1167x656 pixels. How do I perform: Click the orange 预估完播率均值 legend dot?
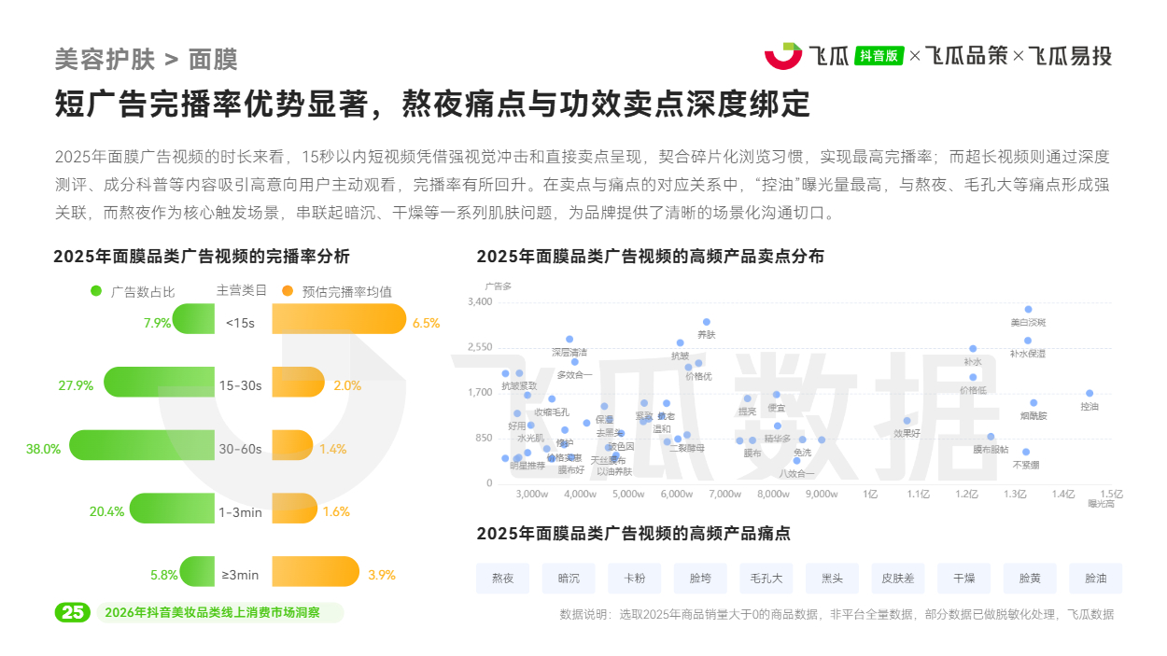[x=288, y=291]
